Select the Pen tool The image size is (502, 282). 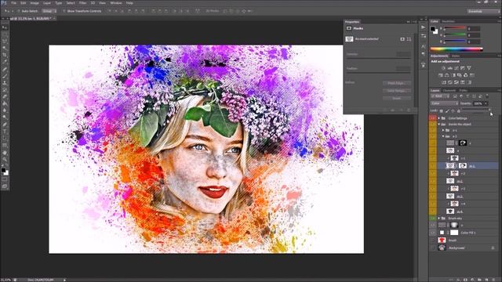pyautogui.click(x=5, y=125)
